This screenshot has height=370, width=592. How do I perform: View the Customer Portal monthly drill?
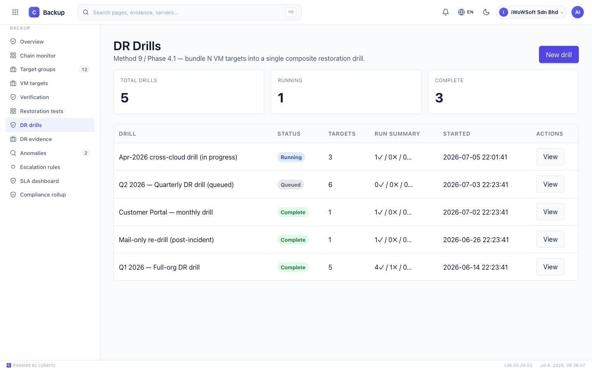point(550,212)
